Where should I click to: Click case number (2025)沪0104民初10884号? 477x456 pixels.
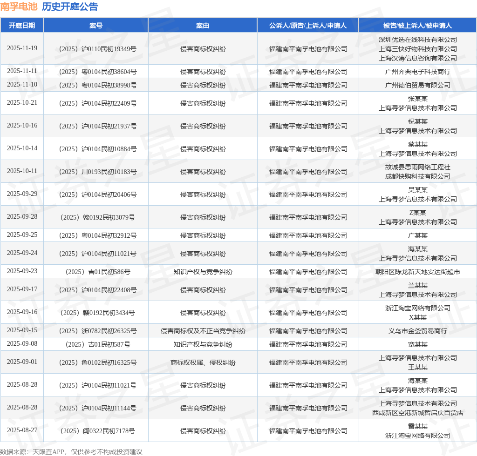(x=98, y=149)
